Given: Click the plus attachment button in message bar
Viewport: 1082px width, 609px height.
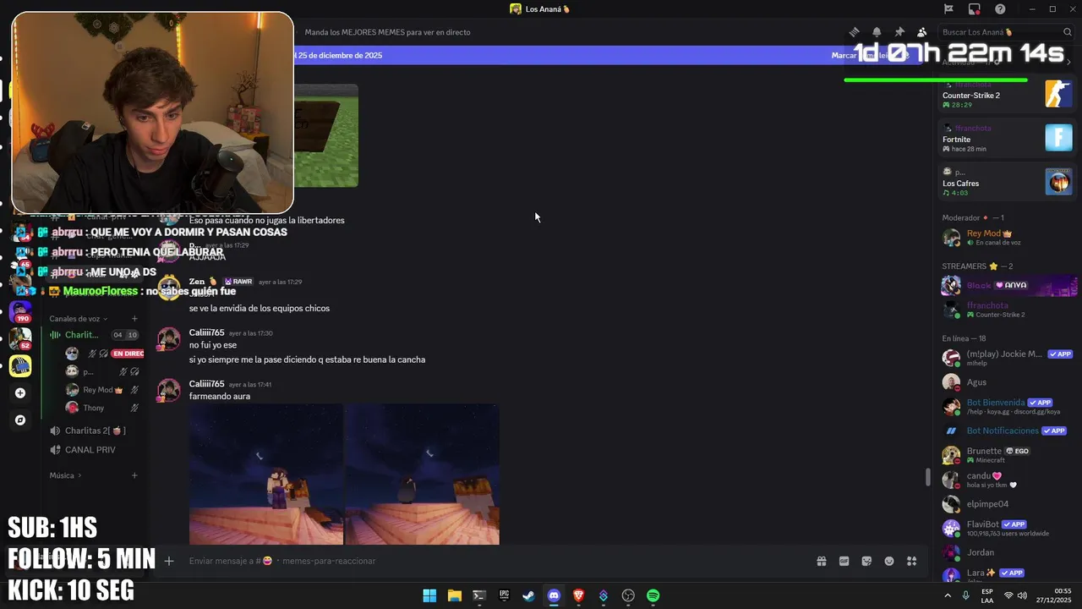Looking at the screenshot, I should click(169, 561).
